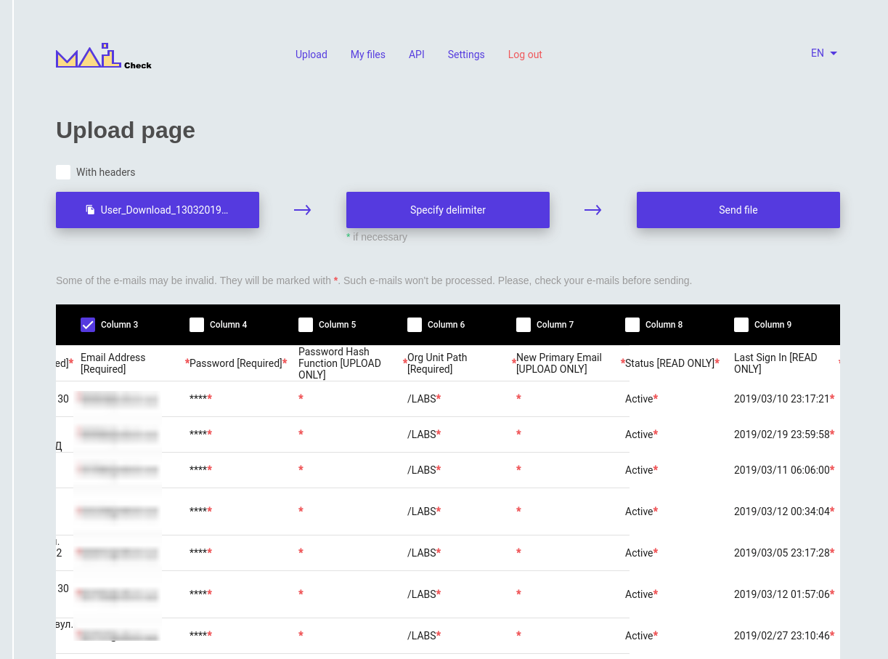Click the User_Download file button
888x659 pixels.
point(158,210)
